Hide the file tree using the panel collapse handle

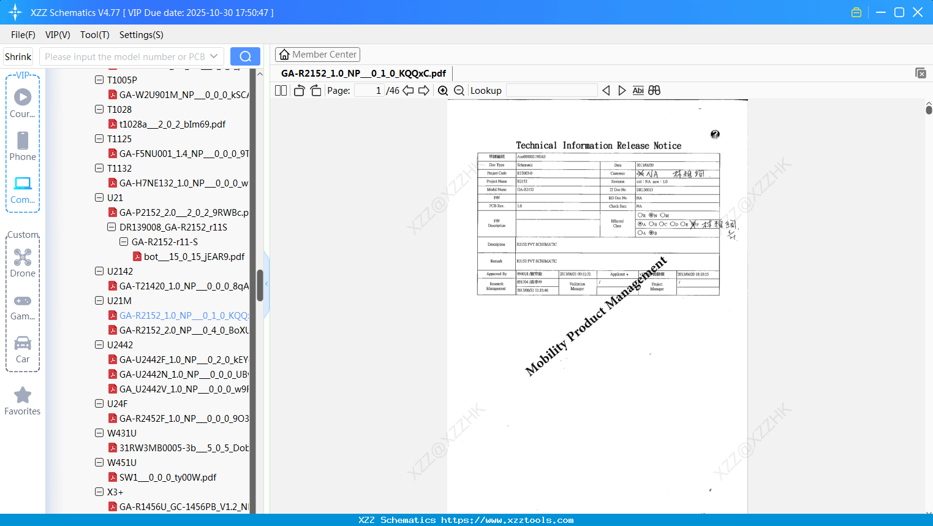(266, 284)
